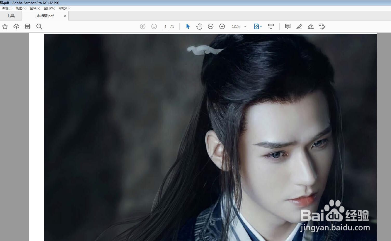Print the document with printer icon
Image resolution: width=391 pixels, height=241 pixels.
(28, 26)
